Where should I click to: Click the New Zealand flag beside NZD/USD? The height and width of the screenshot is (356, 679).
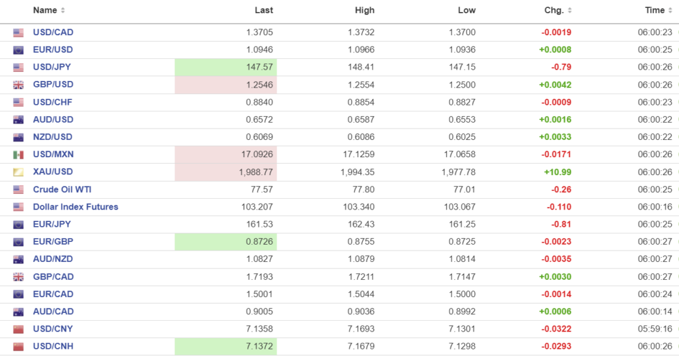pyautogui.click(x=18, y=137)
